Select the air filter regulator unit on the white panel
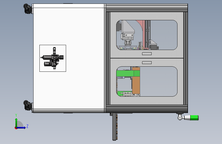The height and width of the screenshot is (144, 222). click(52, 58)
